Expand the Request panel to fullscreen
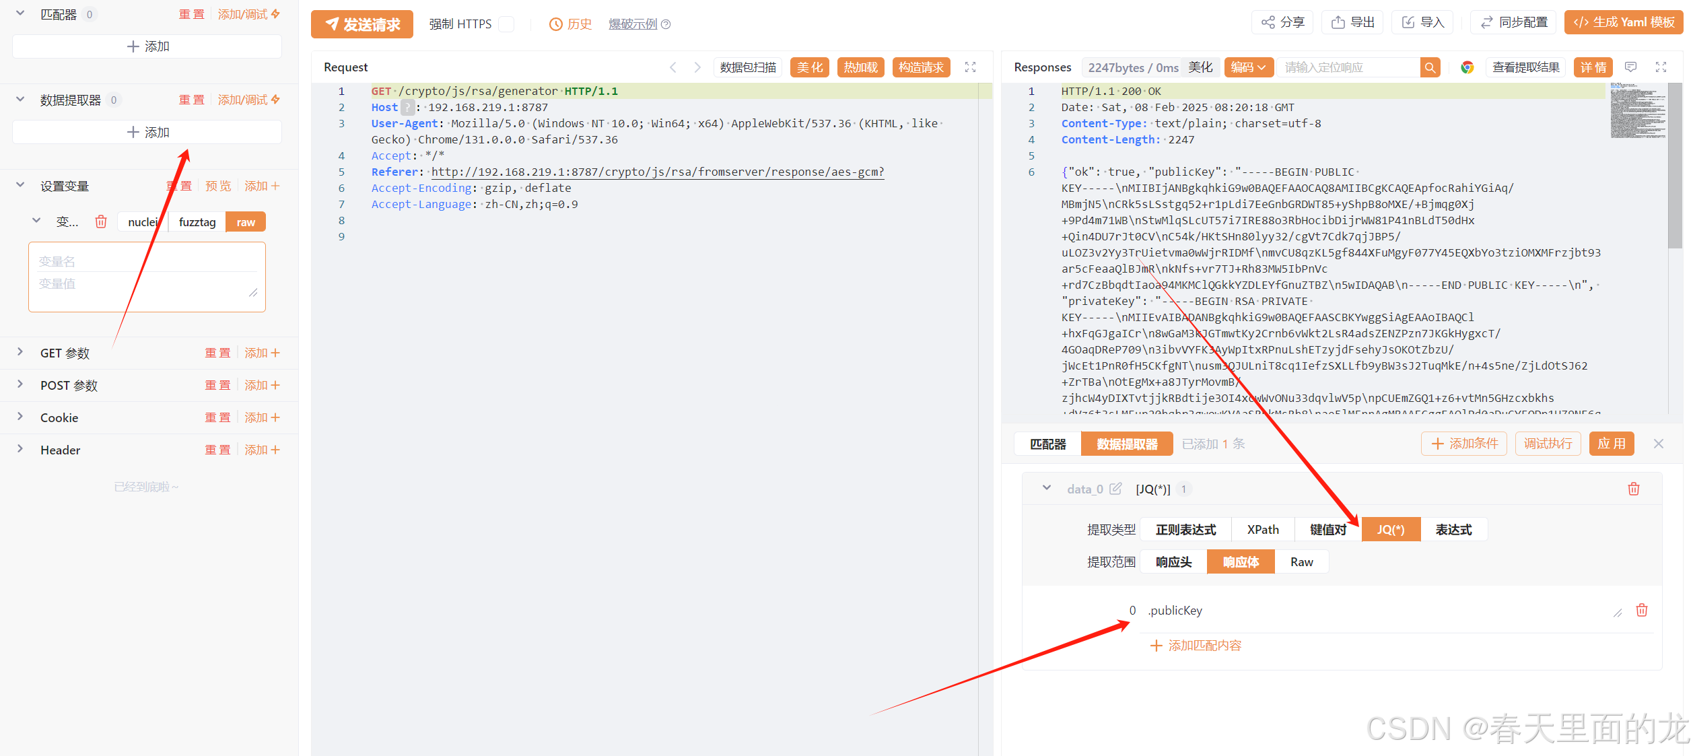 coord(970,67)
